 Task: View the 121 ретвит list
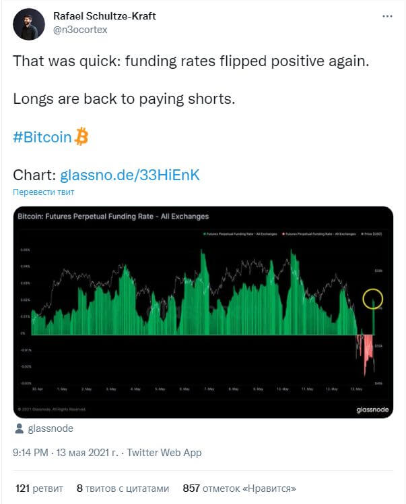click(x=39, y=488)
